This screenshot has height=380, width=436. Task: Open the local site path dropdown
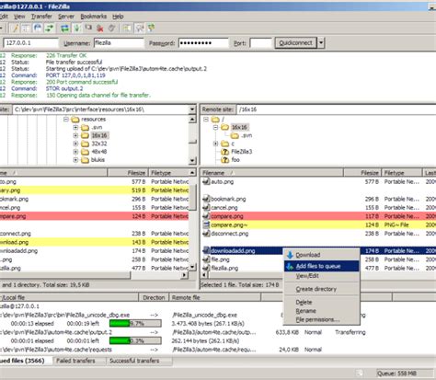tap(192, 109)
